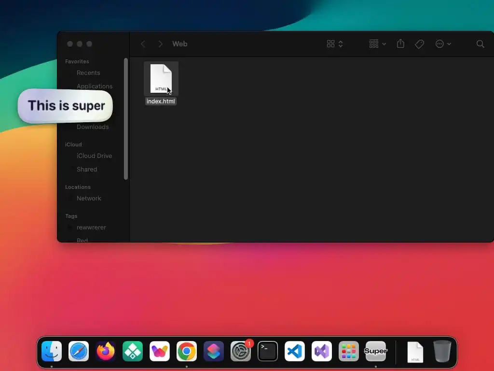Viewport: 494px width, 371px height.
Task: Launch Google Chrome from the Dock
Action: (187, 351)
